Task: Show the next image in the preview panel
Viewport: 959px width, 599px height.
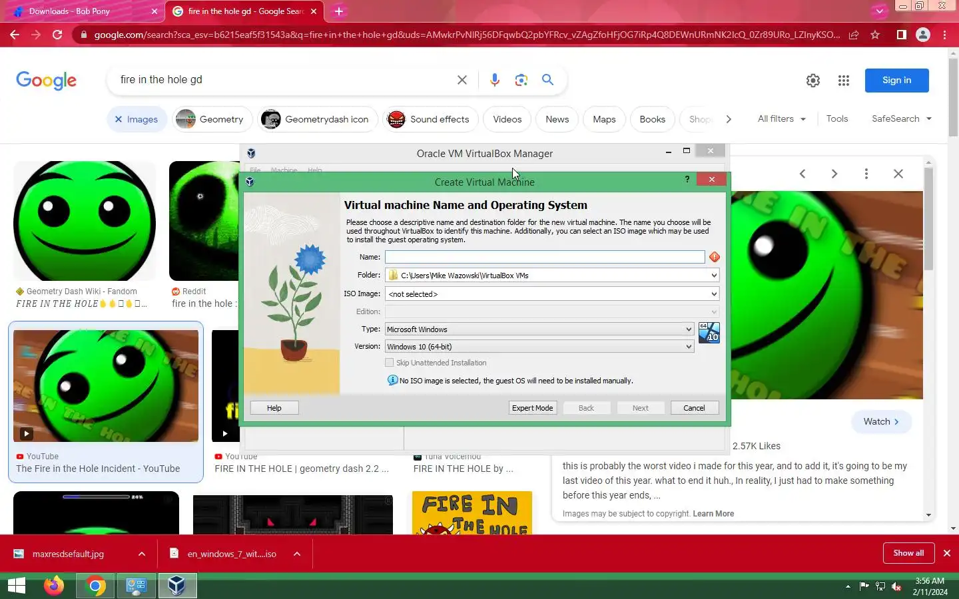Action: pos(834,174)
